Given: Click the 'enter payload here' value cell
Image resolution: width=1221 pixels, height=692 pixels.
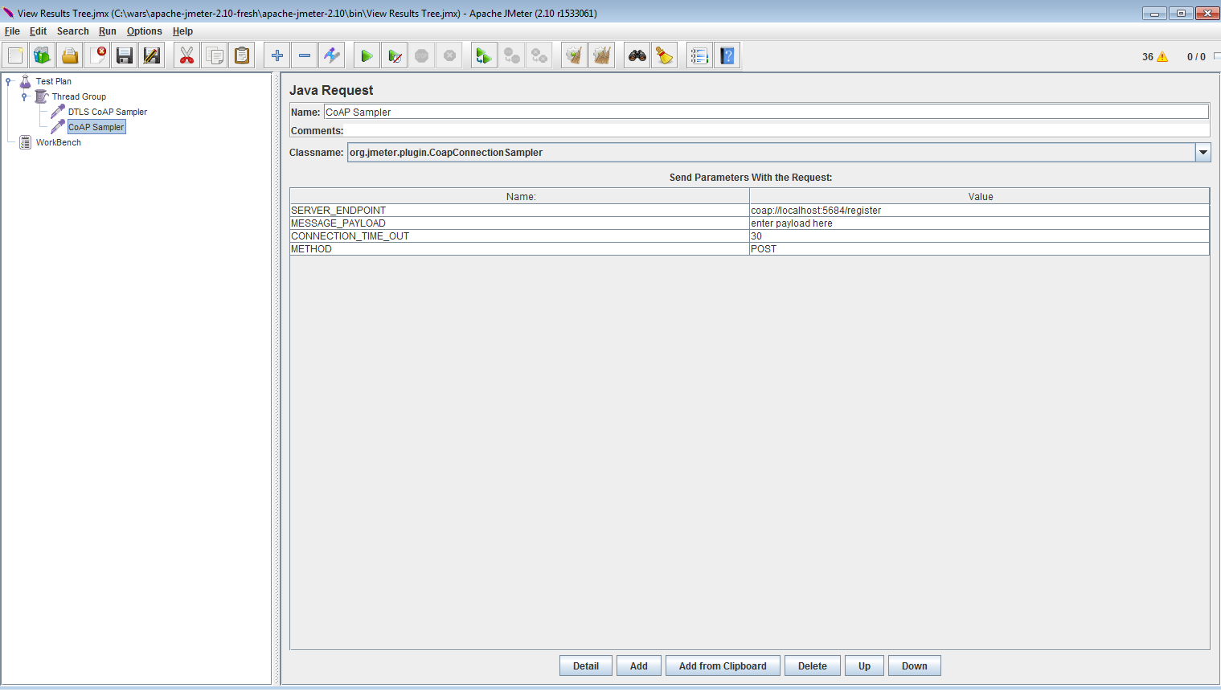Looking at the screenshot, I should pyautogui.click(x=979, y=223).
